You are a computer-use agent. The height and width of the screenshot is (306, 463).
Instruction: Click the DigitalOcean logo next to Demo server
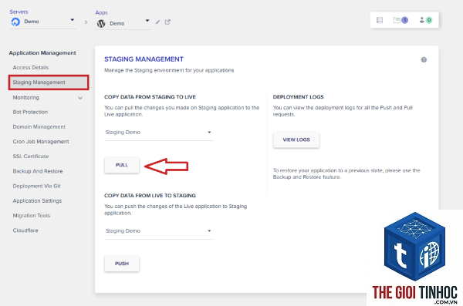[x=15, y=22]
